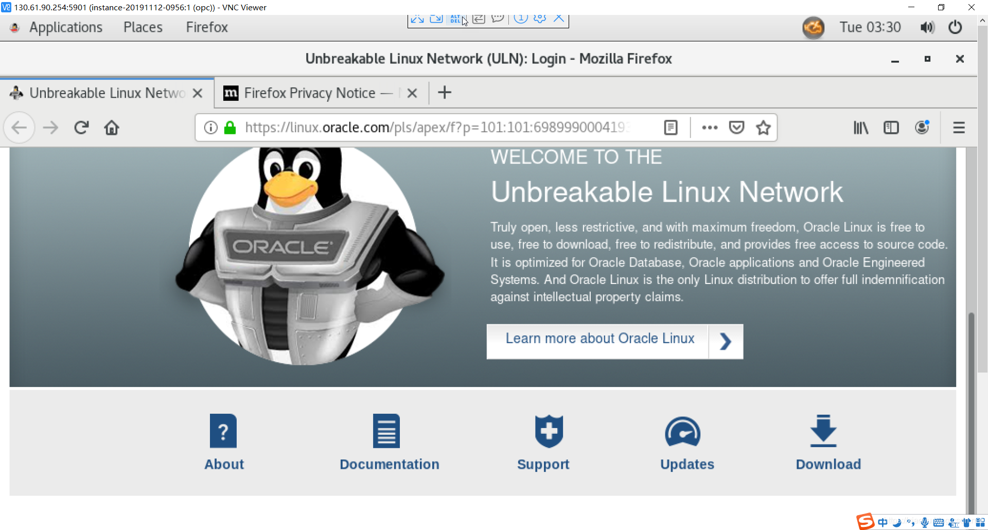Click the Updates link text
988x530 pixels.
pyautogui.click(x=687, y=465)
